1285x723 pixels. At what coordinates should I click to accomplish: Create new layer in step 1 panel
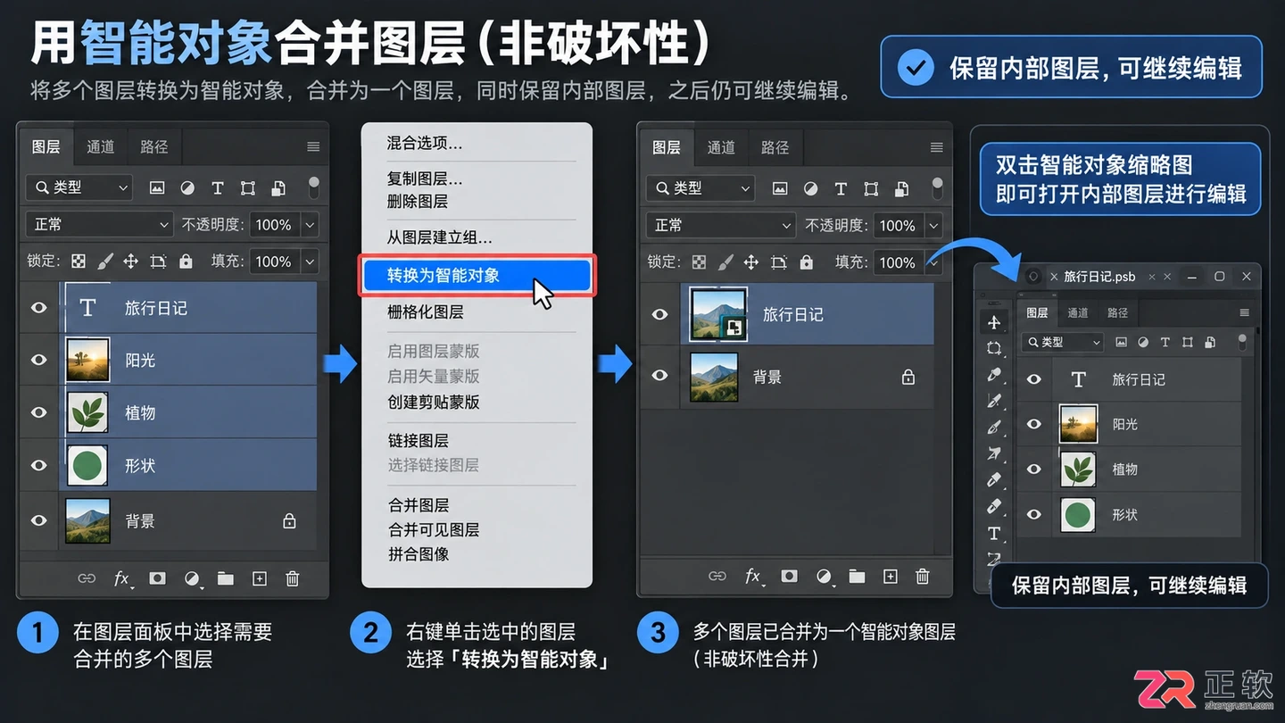tap(260, 578)
